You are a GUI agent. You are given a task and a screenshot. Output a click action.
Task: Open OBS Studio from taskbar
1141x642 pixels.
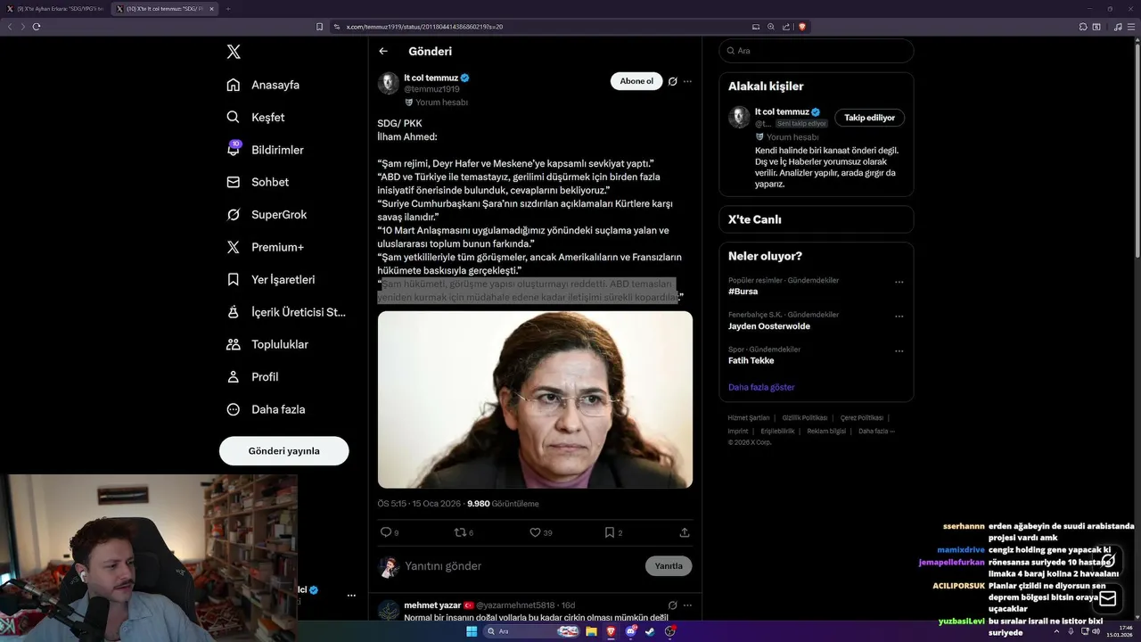(x=670, y=631)
